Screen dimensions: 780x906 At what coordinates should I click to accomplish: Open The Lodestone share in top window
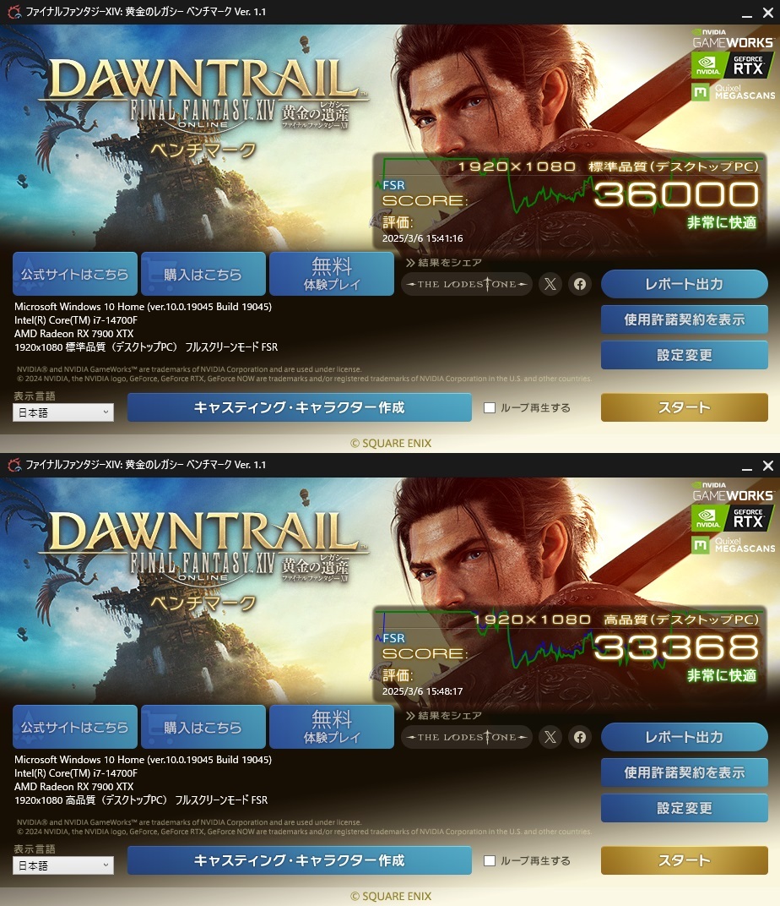[x=466, y=284]
